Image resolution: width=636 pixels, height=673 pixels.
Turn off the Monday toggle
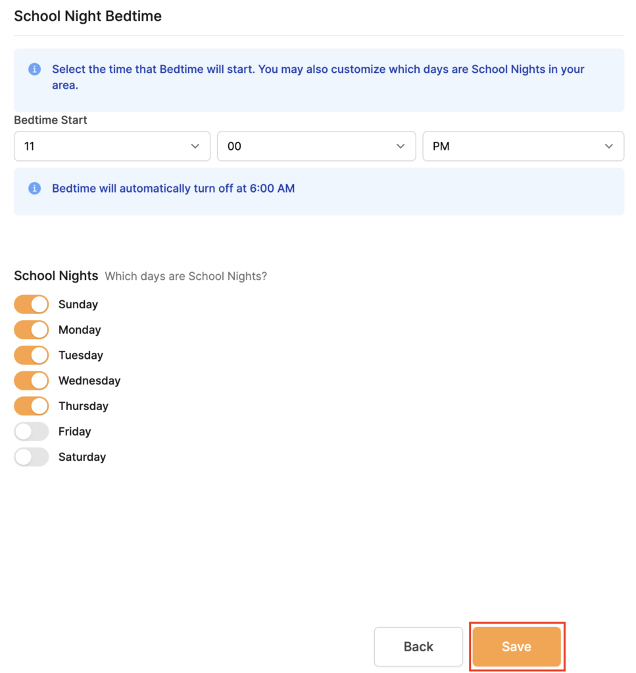(x=32, y=330)
